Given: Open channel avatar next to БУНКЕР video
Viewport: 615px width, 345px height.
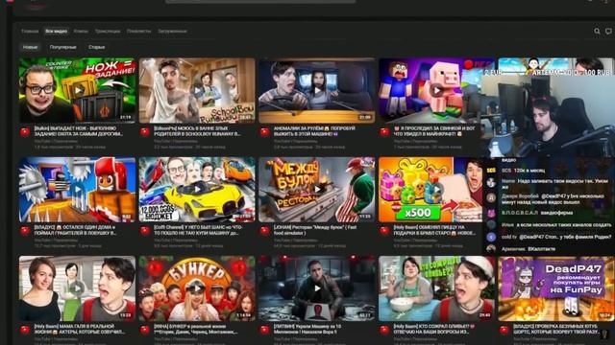Looking at the screenshot, I should 145,330.
